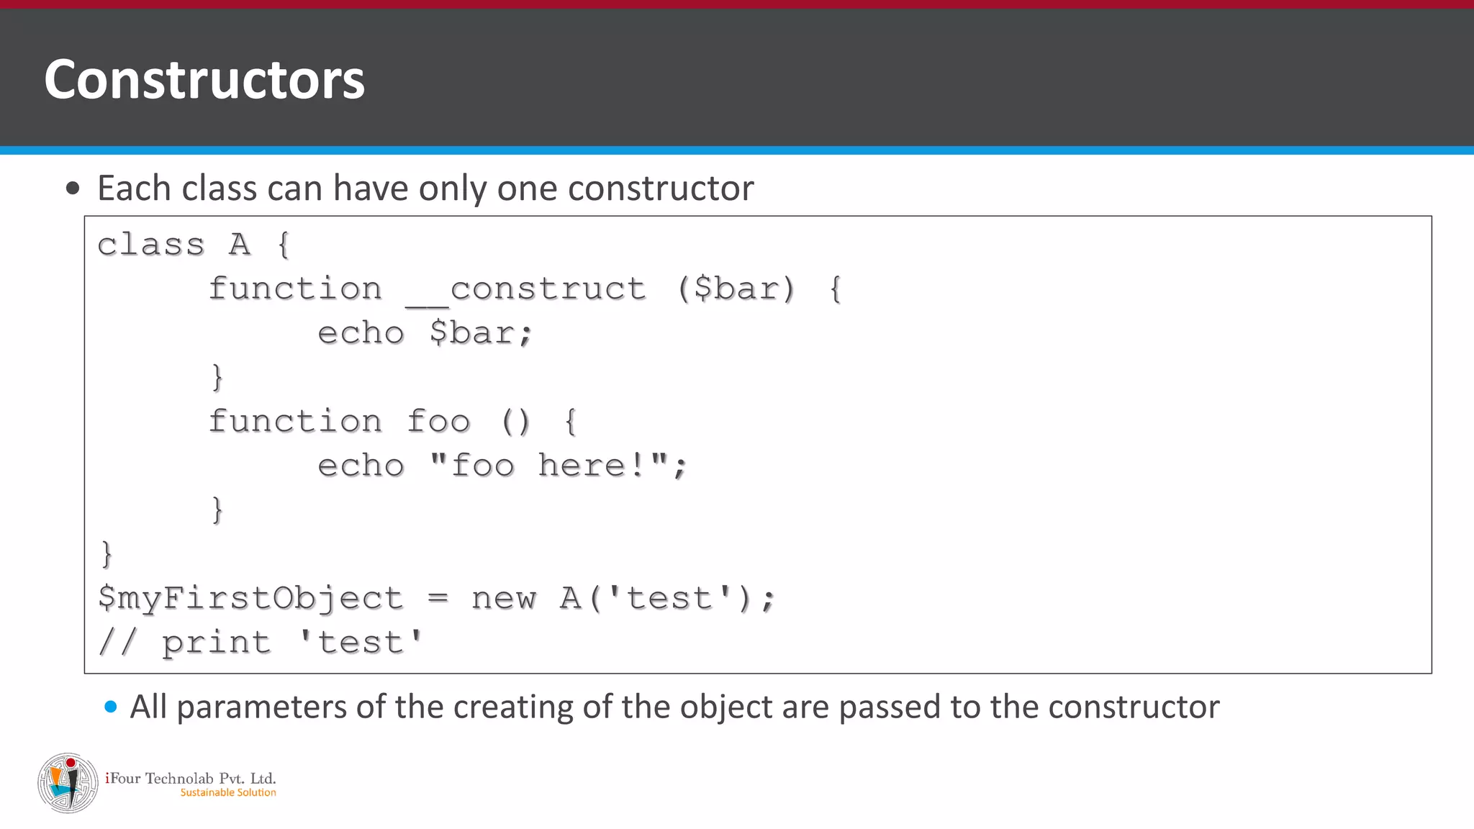Select the 'iFour Technolab Pvt. Ltd.' company name
The image size is (1474, 829).
point(191,778)
